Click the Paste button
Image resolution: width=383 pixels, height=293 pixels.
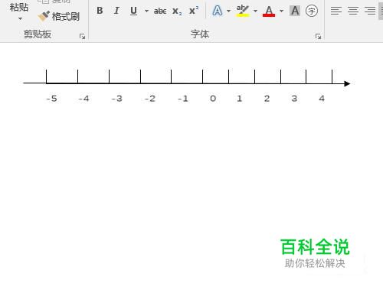[x=19, y=7]
